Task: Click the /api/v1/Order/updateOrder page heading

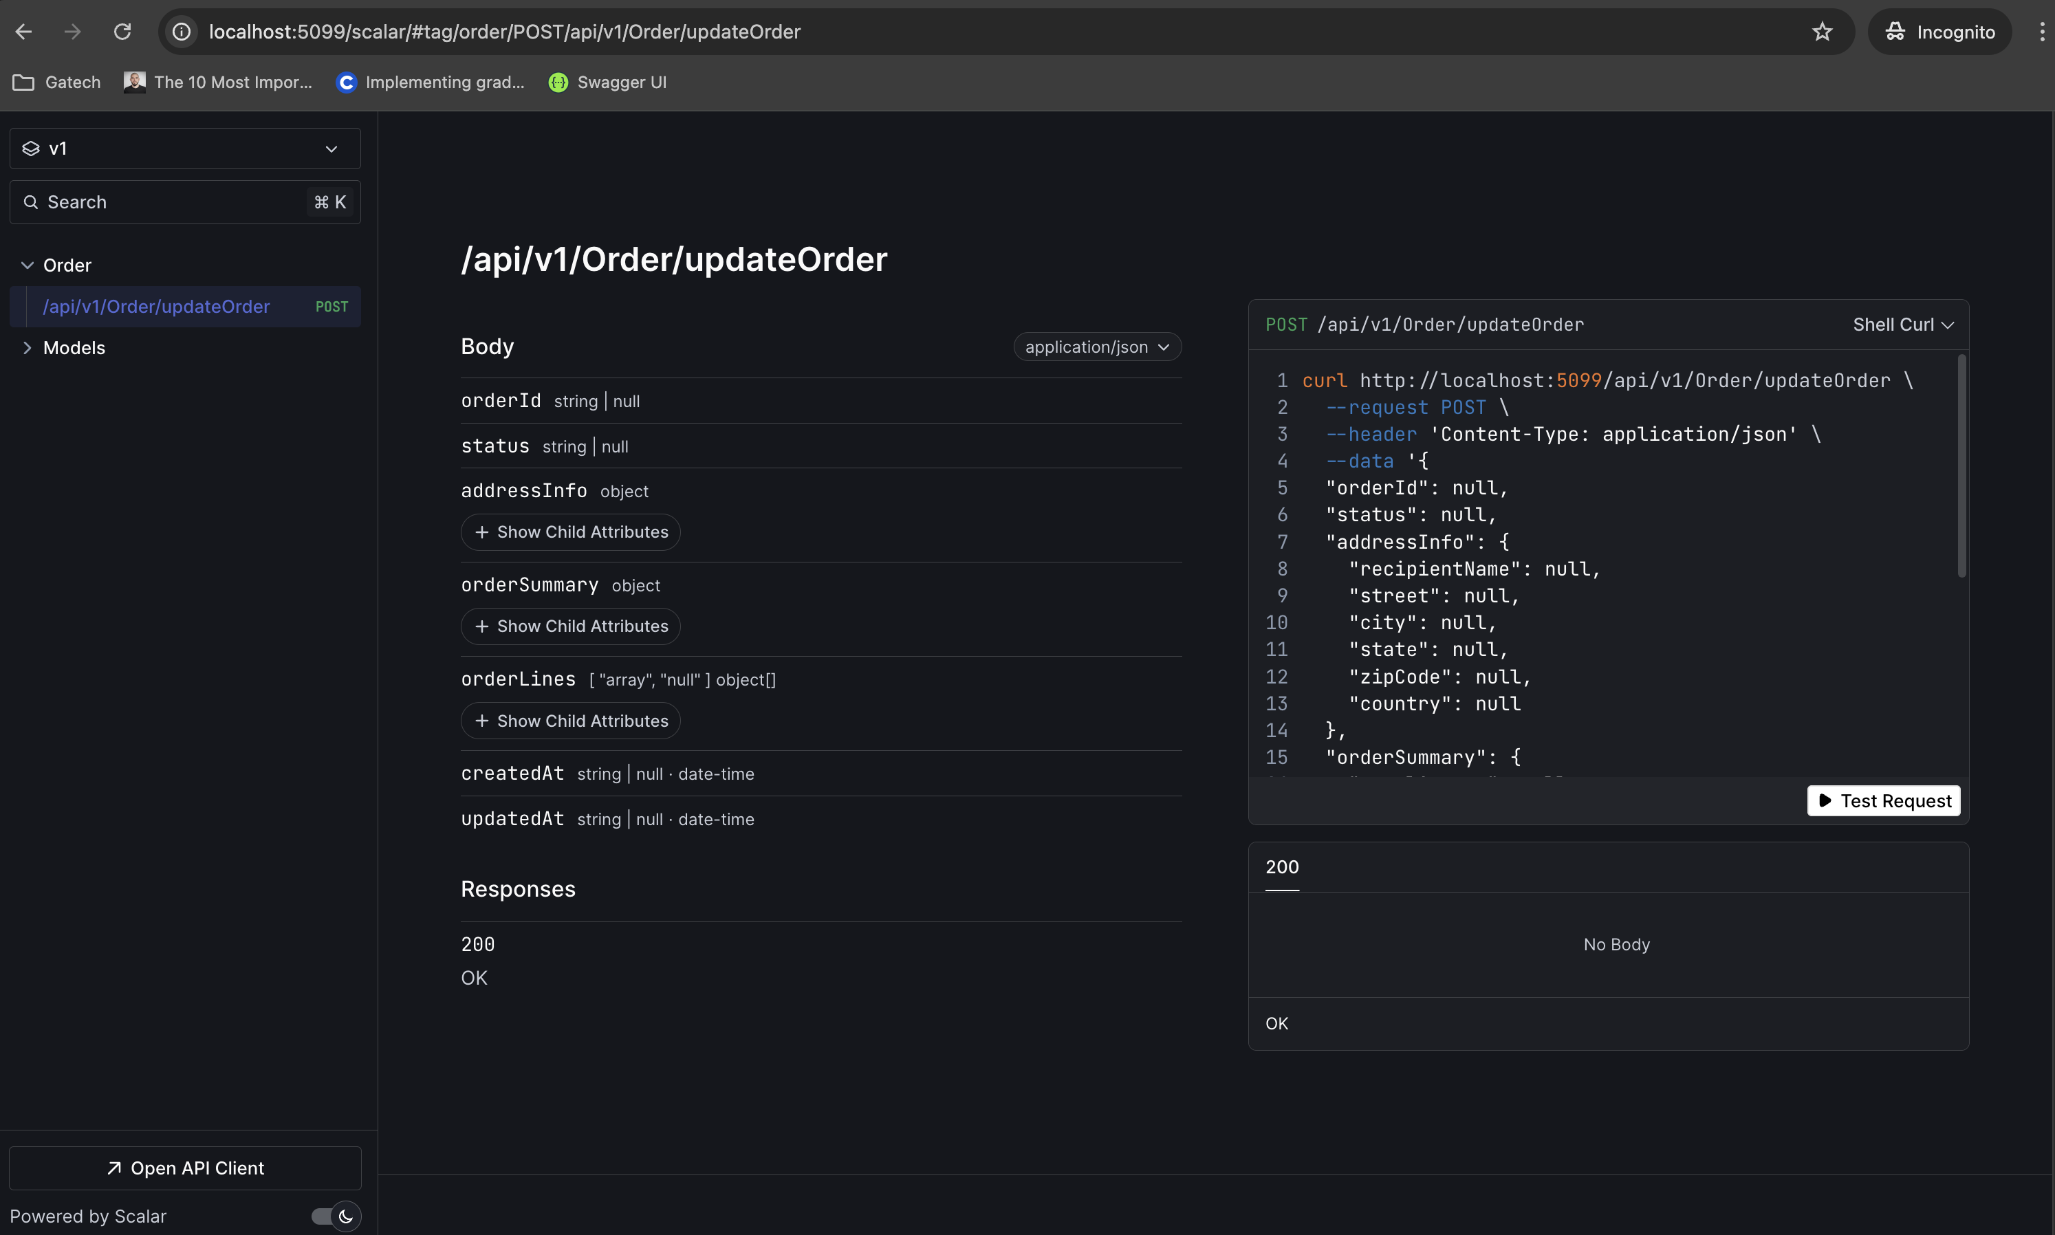Action: pos(674,260)
